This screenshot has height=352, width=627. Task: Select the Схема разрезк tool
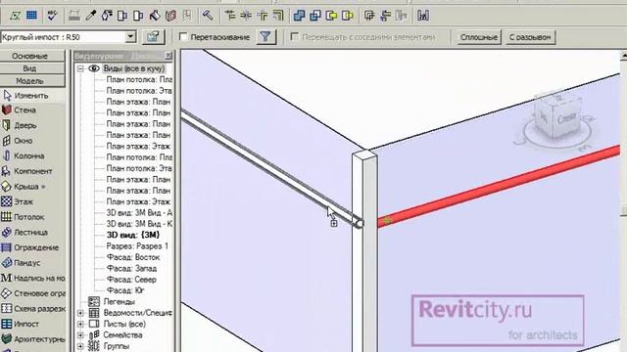(32, 309)
